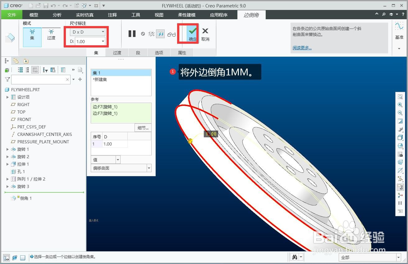Select the favorites folder tab icon

point(26,61)
